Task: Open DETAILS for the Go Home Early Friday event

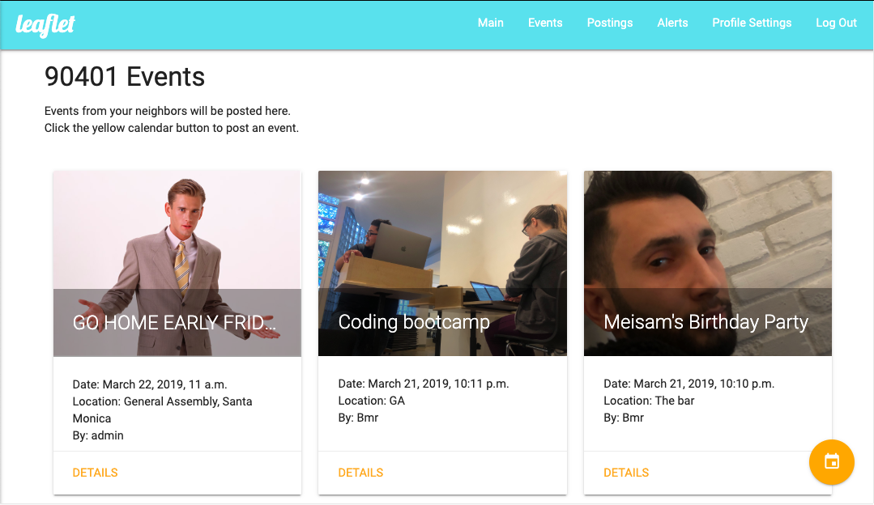Action: click(96, 473)
